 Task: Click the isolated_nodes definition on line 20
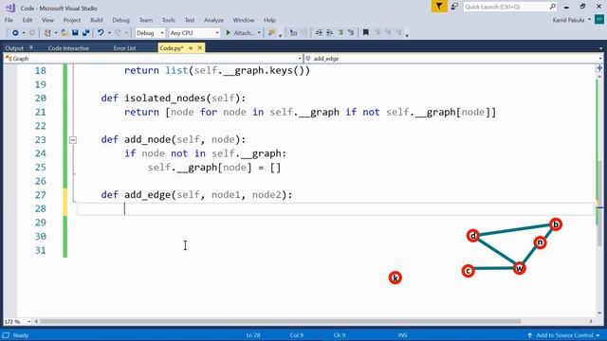(174, 99)
